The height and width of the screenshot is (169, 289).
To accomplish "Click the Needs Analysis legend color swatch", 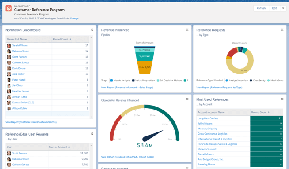I will (x=111, y=81).
